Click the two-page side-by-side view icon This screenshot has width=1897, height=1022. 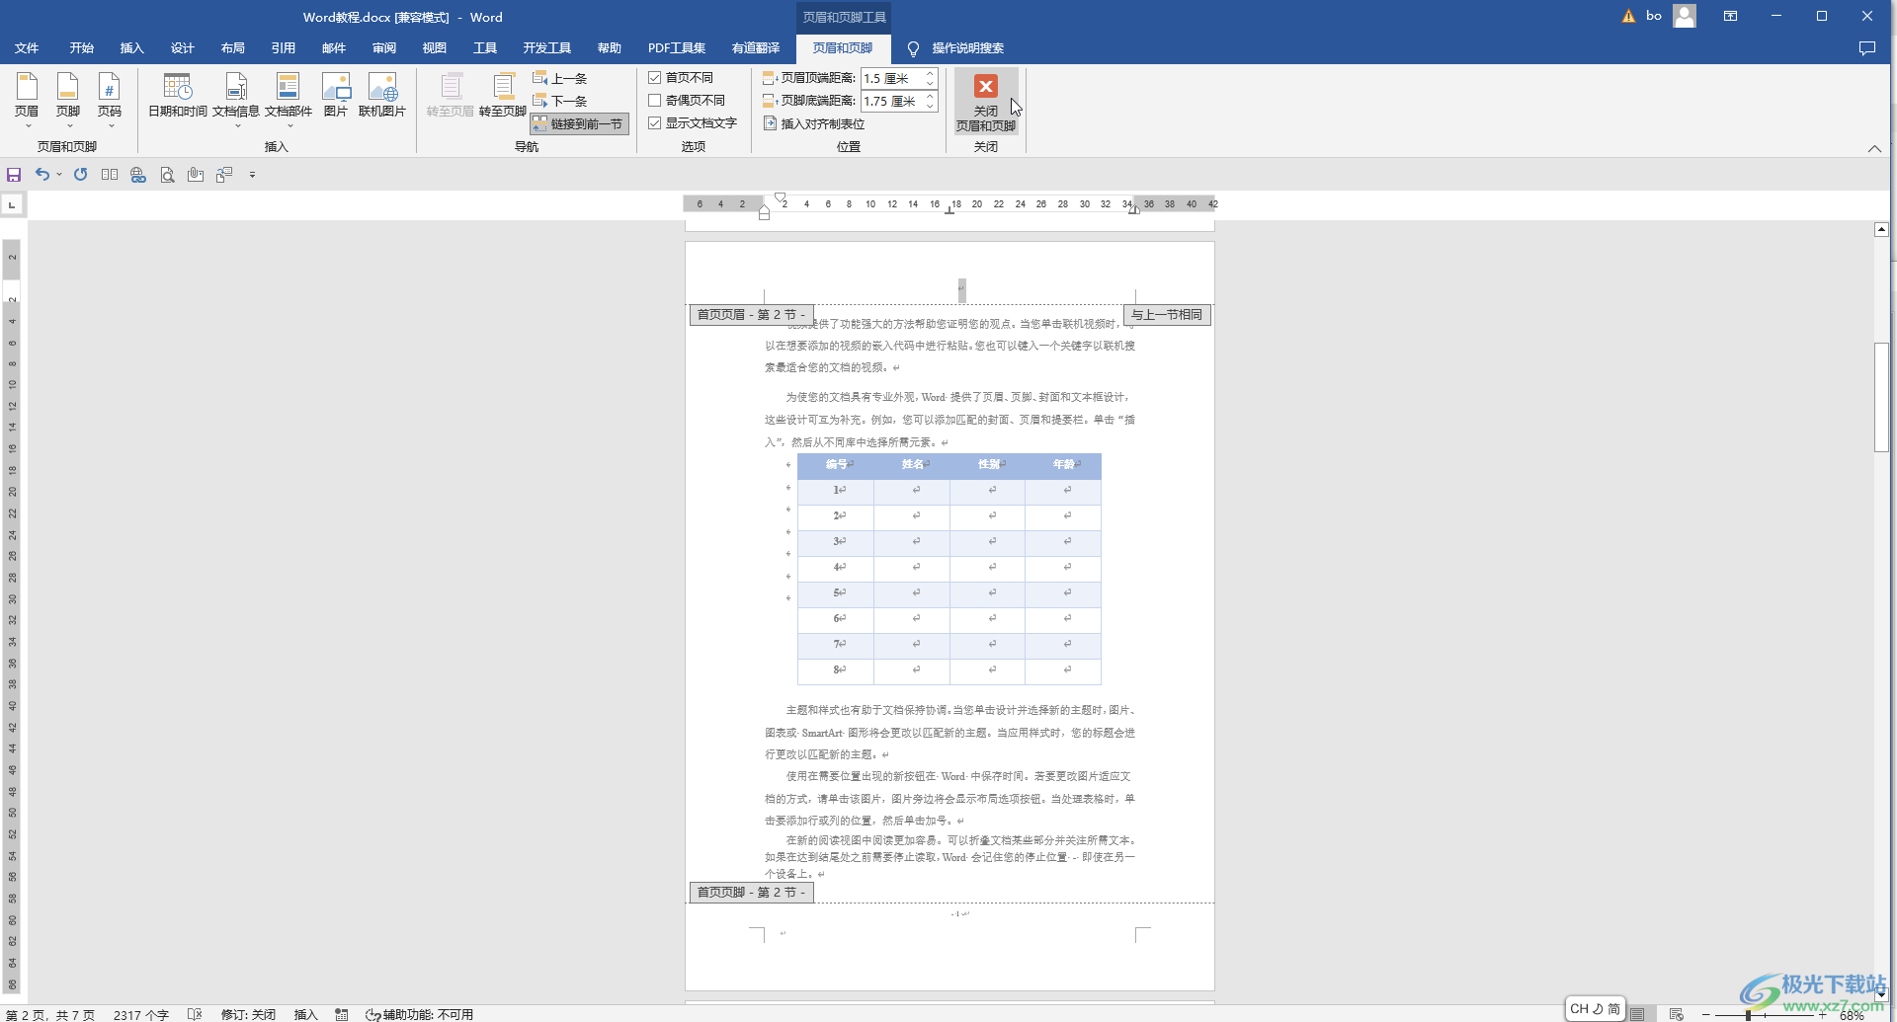(x=110, y=175)
